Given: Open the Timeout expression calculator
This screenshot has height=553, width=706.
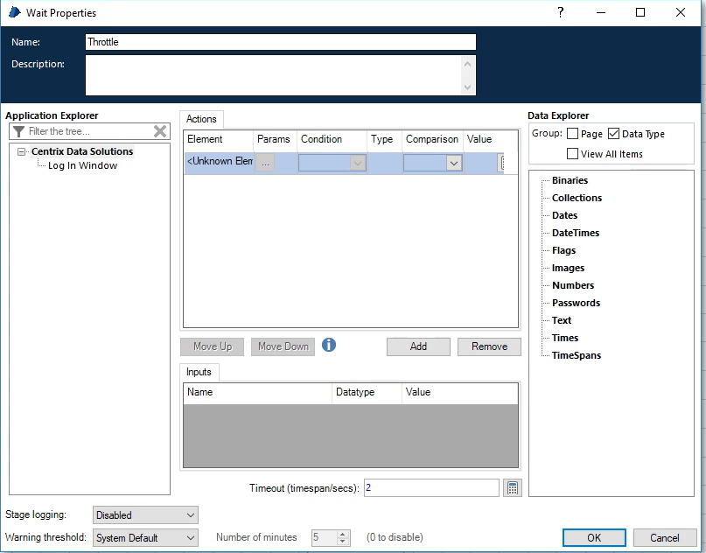Looking at the screenshot, I should [x=513, y=487].
